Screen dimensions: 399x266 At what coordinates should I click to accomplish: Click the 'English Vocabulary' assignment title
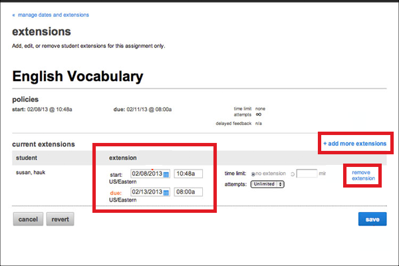point(77,76)
